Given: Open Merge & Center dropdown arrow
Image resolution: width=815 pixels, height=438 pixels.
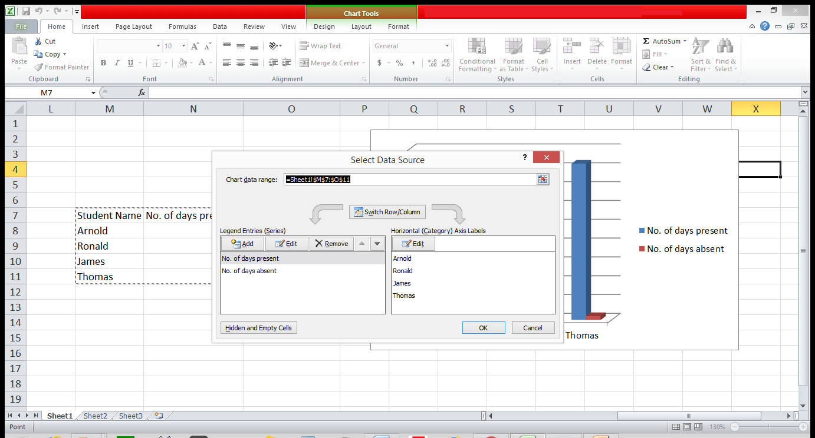Looking at the screenshot, I should coord(363,63).
